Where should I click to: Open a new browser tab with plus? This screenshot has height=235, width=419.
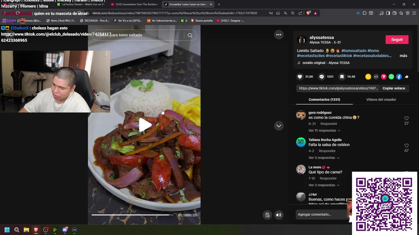tap(219, 4)
